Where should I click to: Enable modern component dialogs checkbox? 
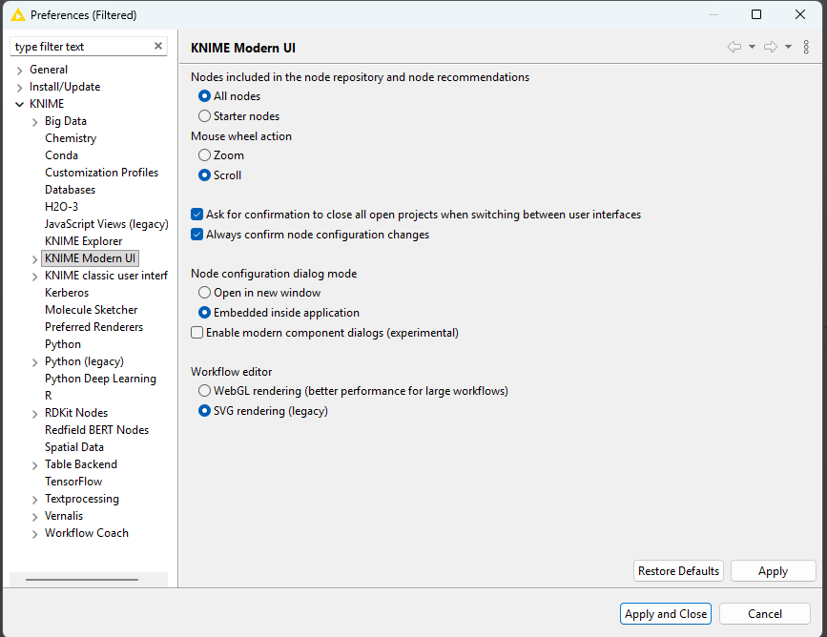click(x=197, y=333)
